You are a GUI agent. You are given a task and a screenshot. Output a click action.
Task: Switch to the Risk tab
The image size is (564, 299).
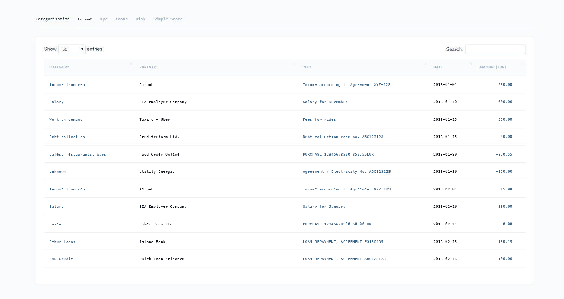pyautogui.click(x=140, y=19)
